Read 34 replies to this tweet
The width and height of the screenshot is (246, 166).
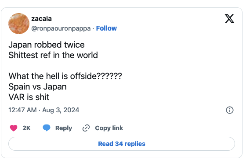tap(122, 144)
